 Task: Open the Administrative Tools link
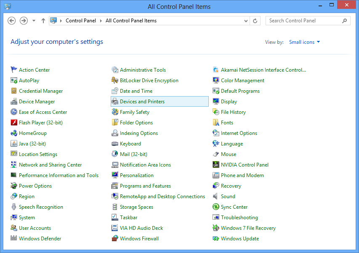pyautogui.click(x=143, y=70)
